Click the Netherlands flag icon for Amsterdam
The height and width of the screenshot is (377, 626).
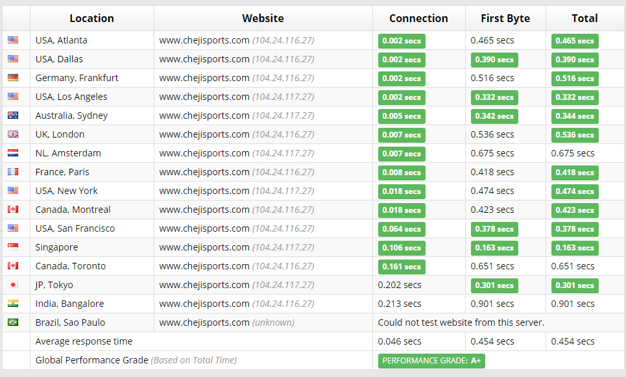[13, 152]
